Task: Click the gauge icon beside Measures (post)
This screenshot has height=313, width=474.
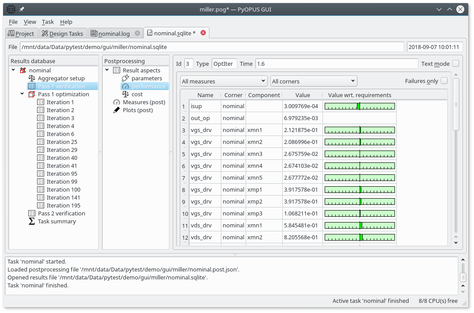Action: [x=117, y=102]
